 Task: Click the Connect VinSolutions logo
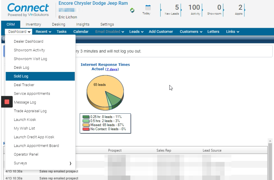click(28, 10)
